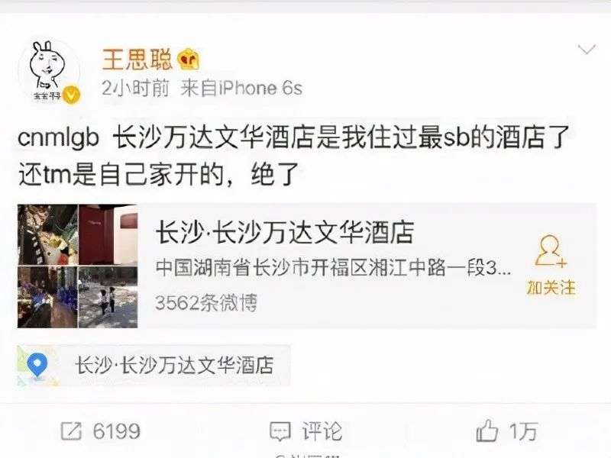This screenshot has height=458, width=611.
Task: Click the yellow verified V badge
Action: (71, 95)
